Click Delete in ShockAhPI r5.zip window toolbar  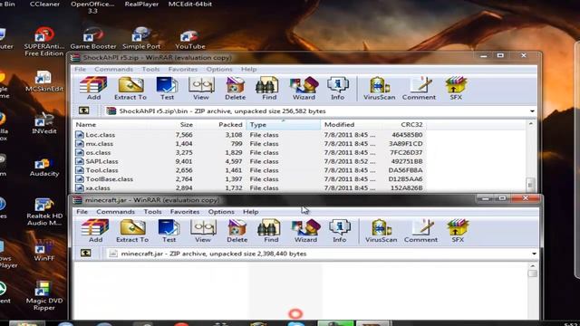[235, 89]
